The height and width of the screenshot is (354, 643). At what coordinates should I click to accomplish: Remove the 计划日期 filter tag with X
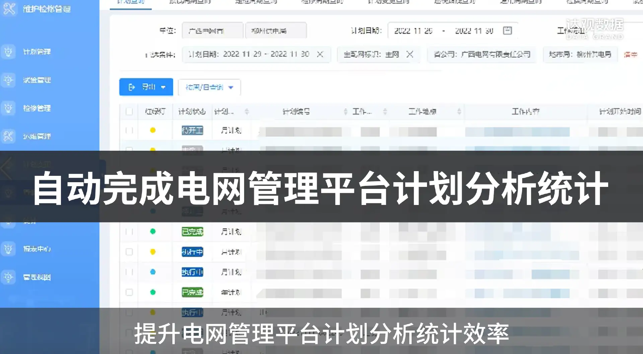[x=320, y=54]
